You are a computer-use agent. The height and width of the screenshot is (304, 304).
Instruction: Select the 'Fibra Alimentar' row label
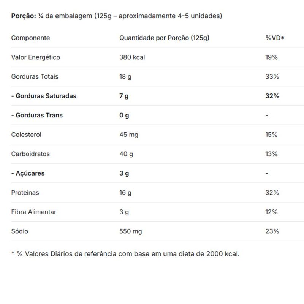coord(34,212)
